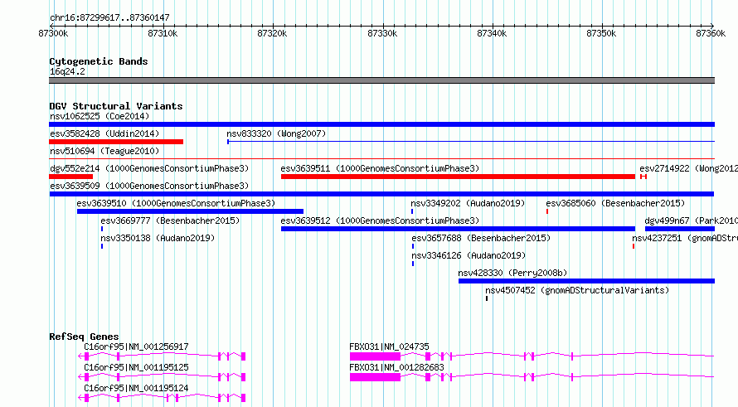
Task: Click nsv3349202 (Audano2019) label
Action: pyautogui.click(x=468, y=203)
